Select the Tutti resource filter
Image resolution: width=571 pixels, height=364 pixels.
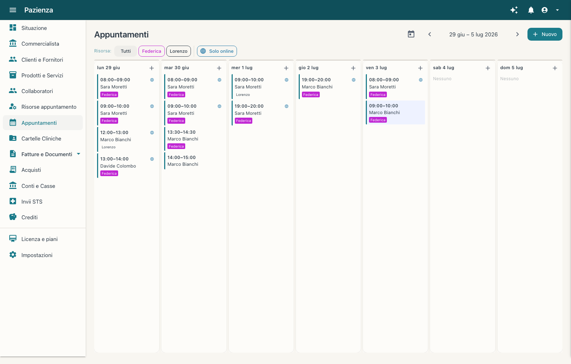click(126, 51)
